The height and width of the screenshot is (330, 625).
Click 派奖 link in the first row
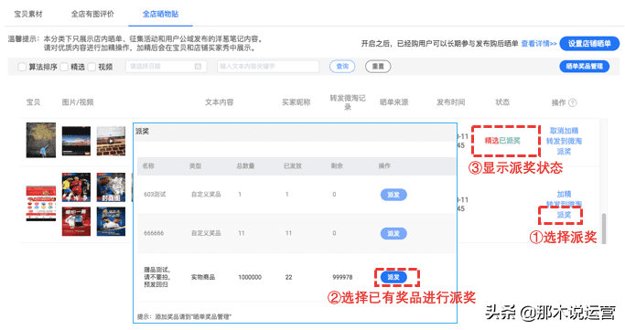click(564, 151)
